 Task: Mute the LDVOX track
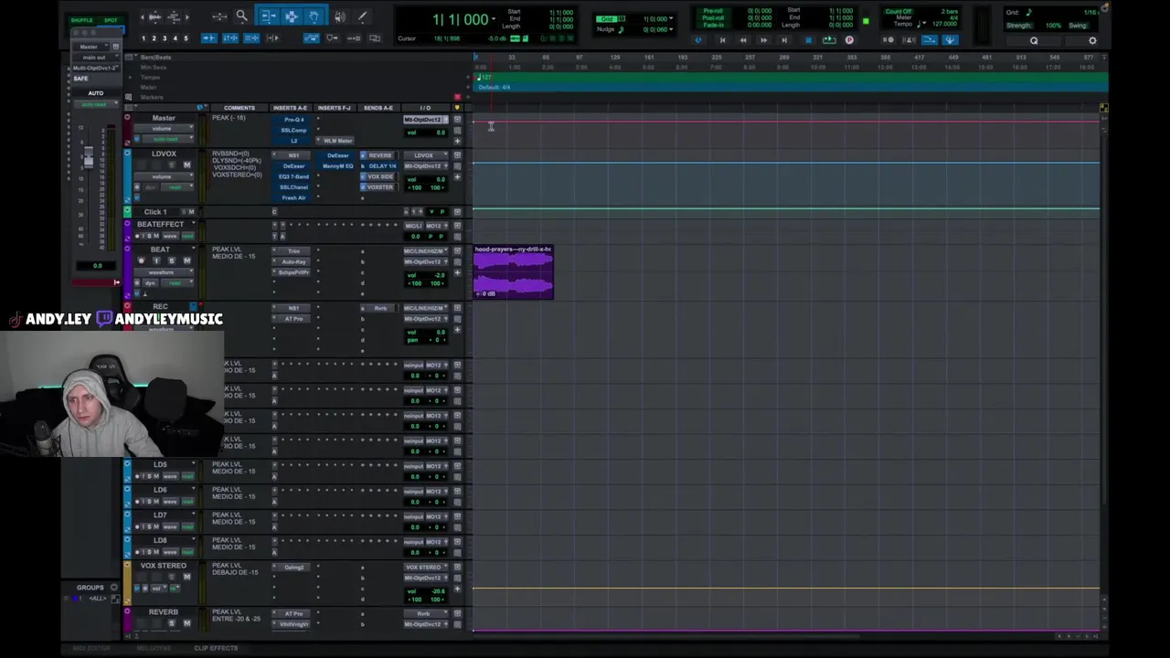tap(186, 165)
